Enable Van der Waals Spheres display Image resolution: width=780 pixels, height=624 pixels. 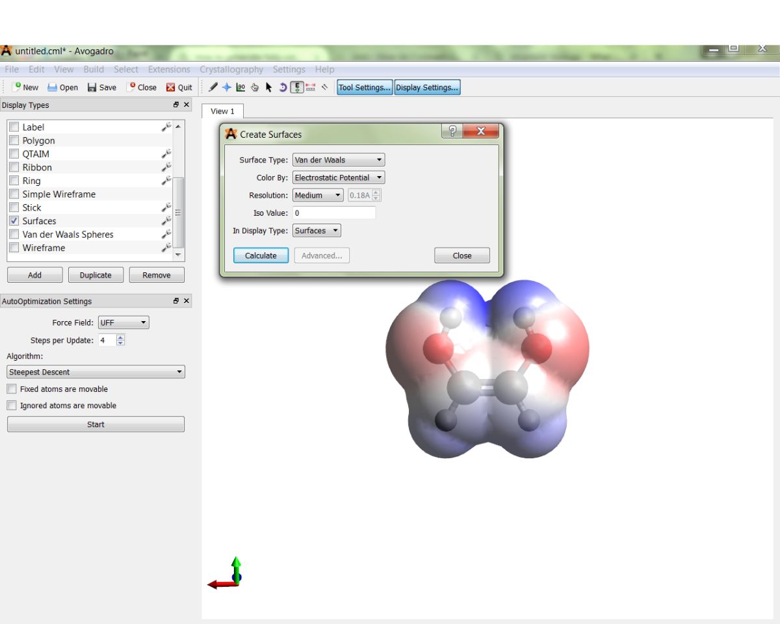pyautogui.click(x=14, y=234)
